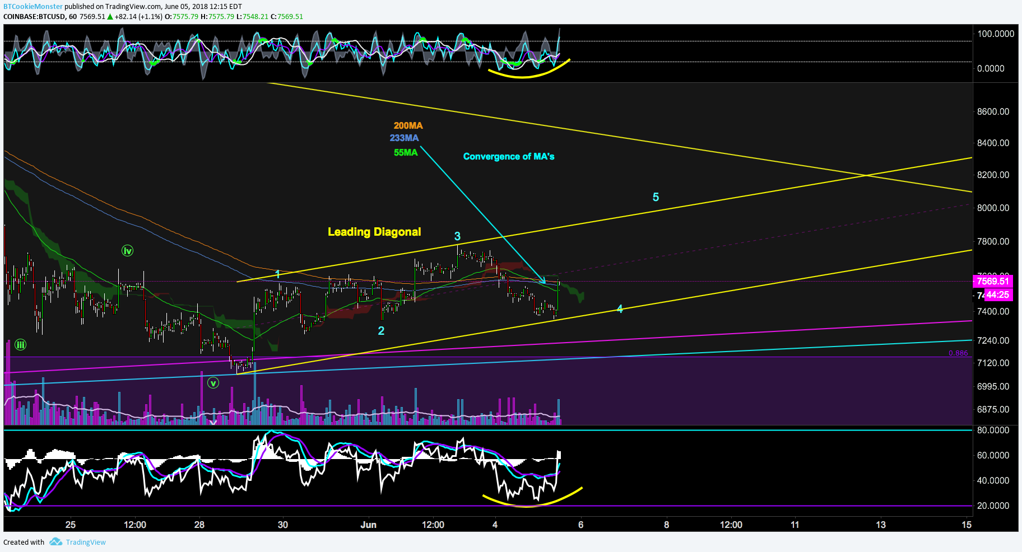The width and height of the screenshot is (1022, 552).
Task: Click the wave 5 label
Action: point(656,197)
